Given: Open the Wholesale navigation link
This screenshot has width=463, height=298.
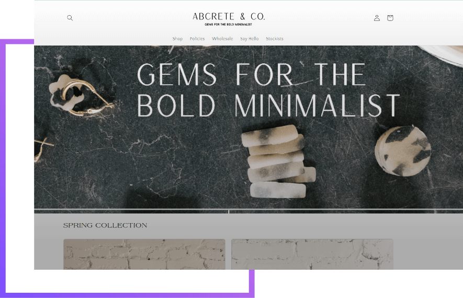Looking at the screenshot, I should tap(222, 39).
